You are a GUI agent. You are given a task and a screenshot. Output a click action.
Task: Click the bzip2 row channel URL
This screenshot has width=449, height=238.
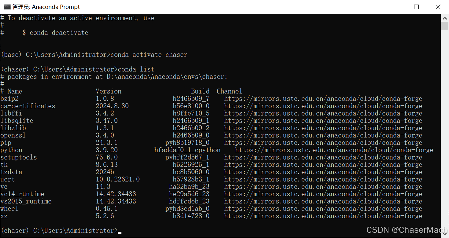tap(323, 99)
